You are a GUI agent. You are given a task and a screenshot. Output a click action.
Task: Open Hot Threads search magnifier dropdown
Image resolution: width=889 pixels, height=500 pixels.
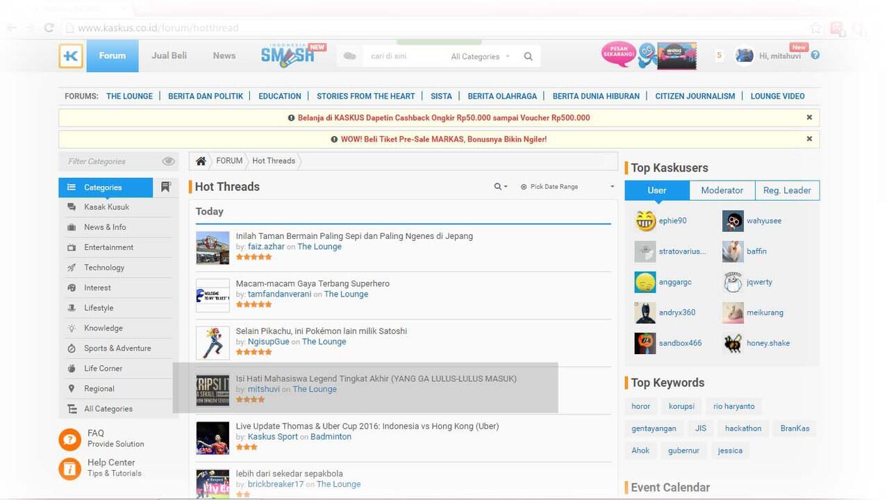500,187
